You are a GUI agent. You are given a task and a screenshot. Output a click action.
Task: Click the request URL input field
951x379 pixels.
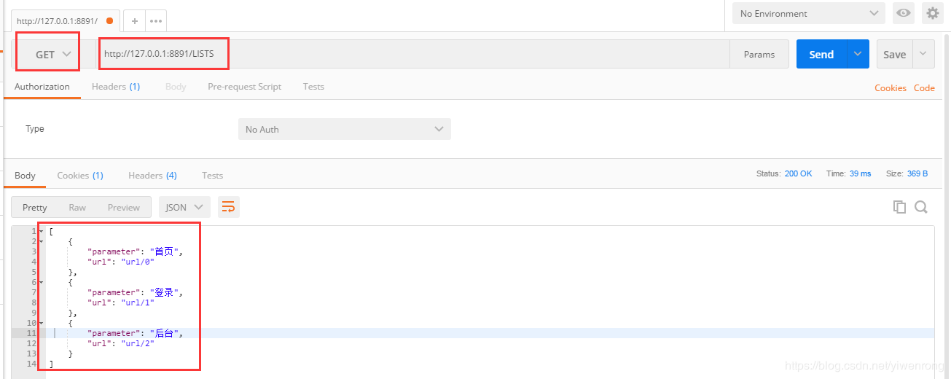[x=408, y=54]
